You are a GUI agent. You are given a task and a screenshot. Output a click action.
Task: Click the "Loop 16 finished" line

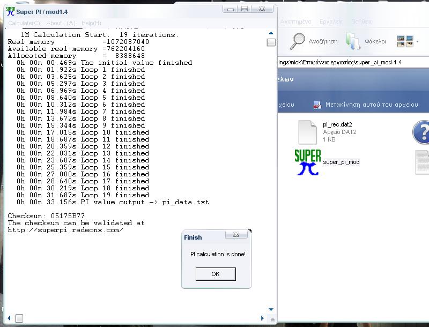(x=83, y=174)
